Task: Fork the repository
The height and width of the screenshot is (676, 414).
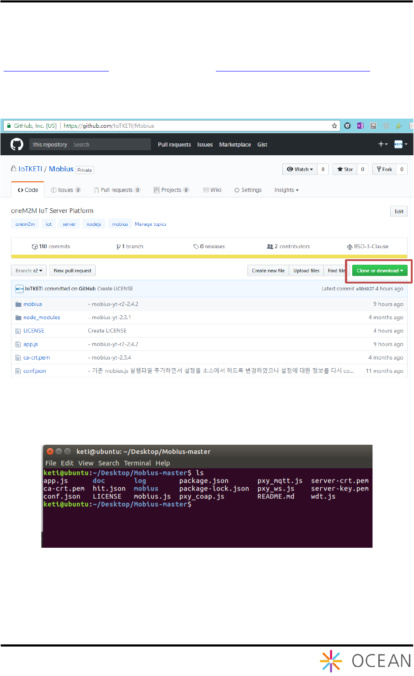Action: pyautogui.click(x=384, y=169)
